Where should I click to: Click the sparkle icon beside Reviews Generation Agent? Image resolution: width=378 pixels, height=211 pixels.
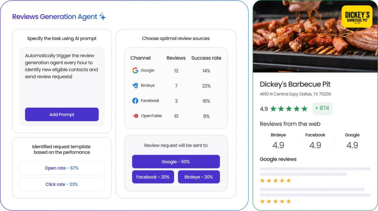coord(103,16)
